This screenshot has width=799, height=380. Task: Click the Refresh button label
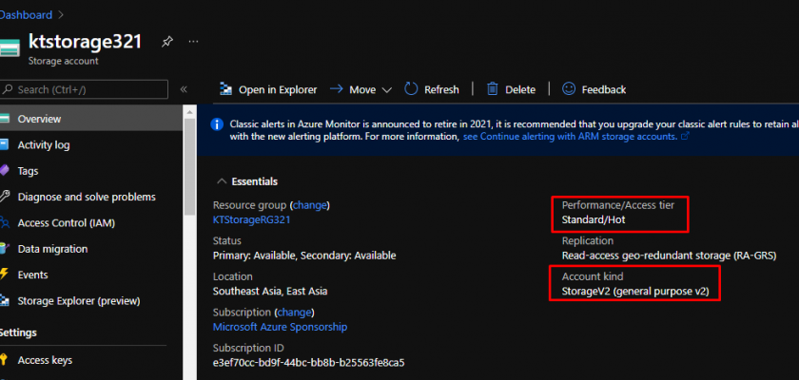coord(441,89)
